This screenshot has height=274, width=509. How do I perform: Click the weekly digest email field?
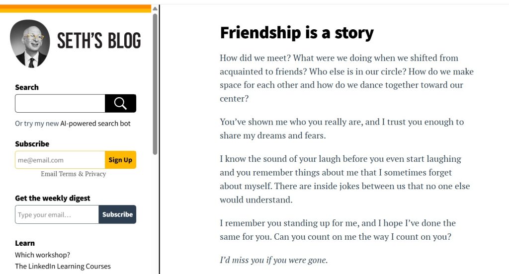(x=57, y=214)
